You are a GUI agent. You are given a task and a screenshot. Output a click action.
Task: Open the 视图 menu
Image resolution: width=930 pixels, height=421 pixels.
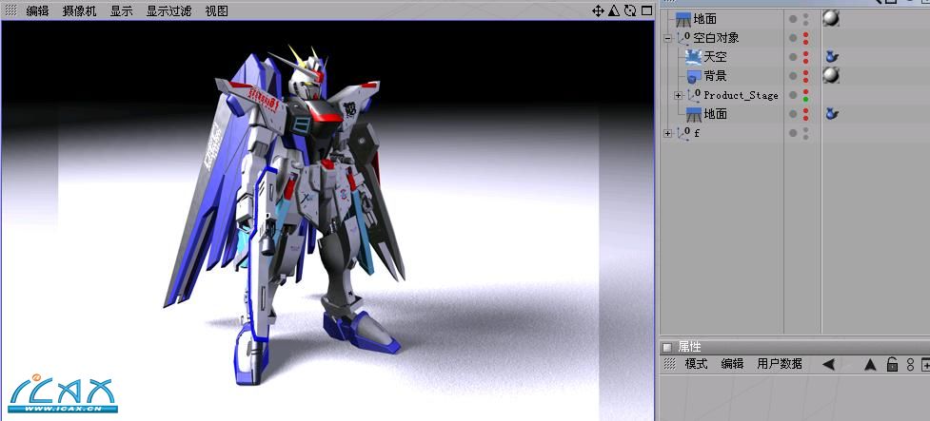(x=216, y=10)
